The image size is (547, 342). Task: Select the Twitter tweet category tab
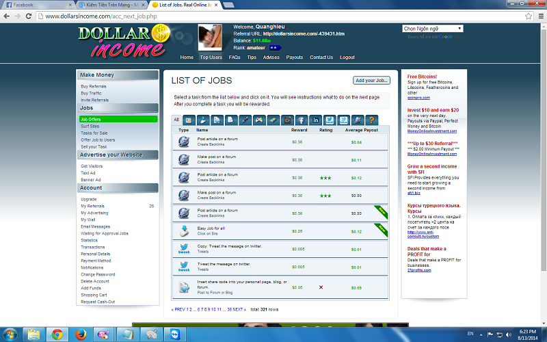[x=330, y=120]
